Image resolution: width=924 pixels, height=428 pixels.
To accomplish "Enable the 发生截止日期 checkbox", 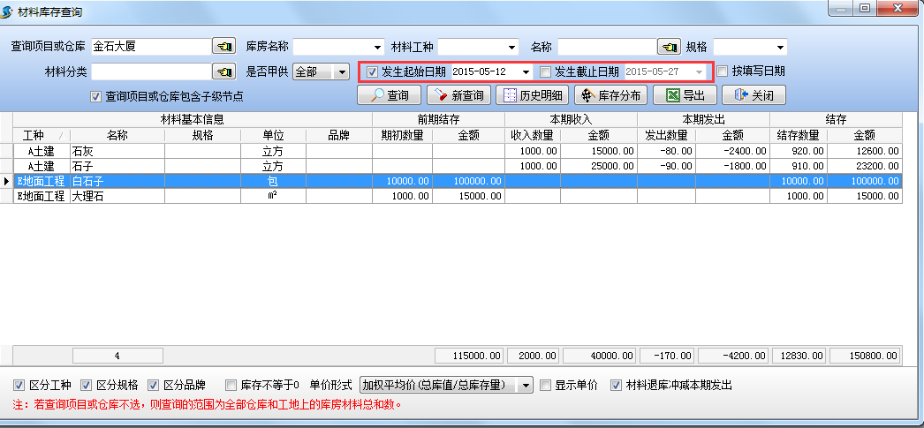I will coord(546,71).
